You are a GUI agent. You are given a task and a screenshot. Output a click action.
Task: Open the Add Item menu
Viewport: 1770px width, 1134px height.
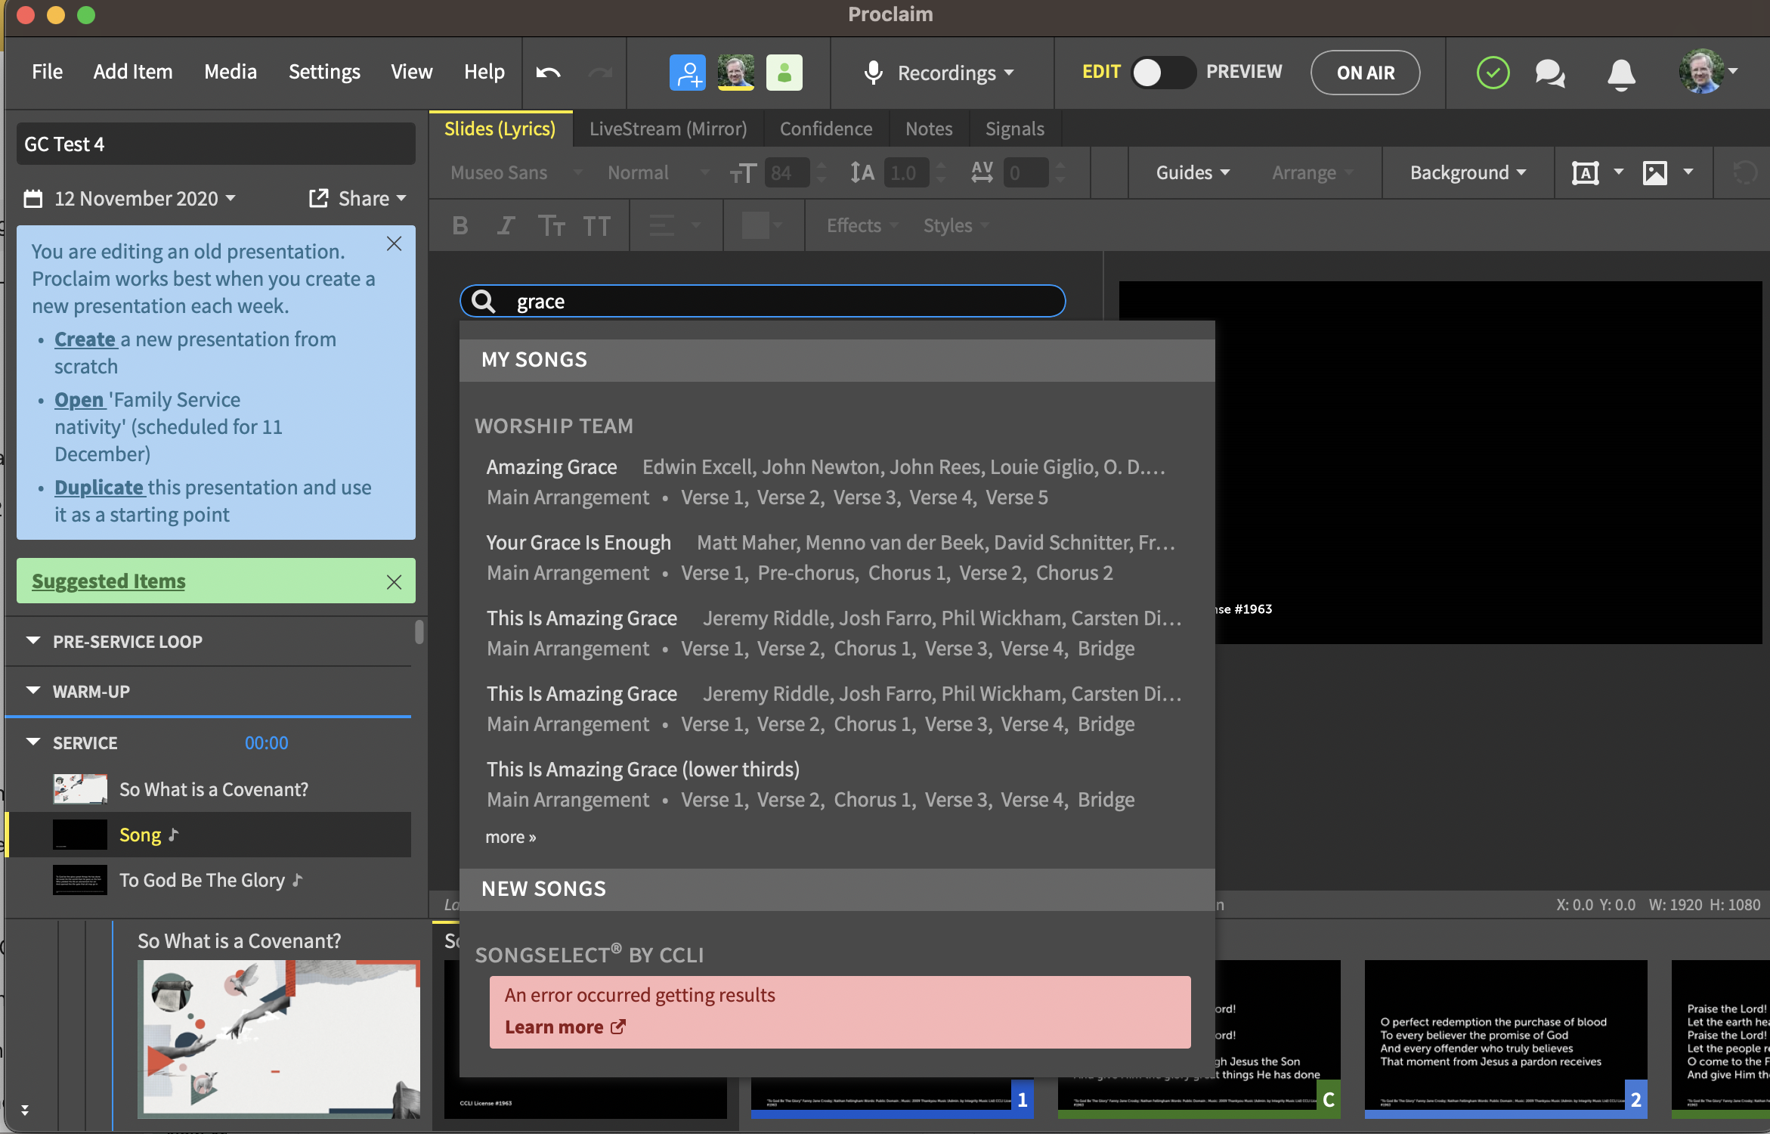(x=133, y=72)
